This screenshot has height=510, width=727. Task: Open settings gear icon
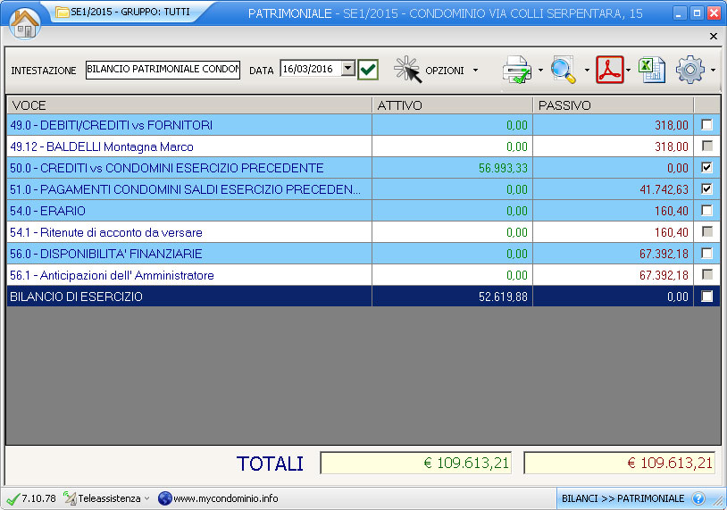pos(690,70)
